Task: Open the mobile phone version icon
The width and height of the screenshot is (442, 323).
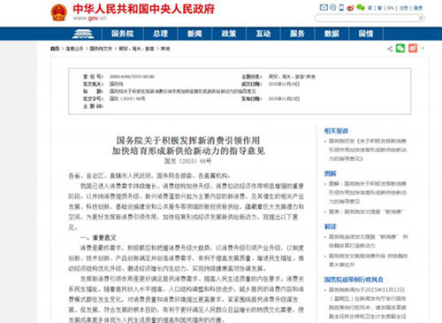Action: (x=341, y=8)
